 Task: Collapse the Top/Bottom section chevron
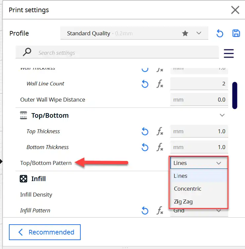click(x=222, y=115)
